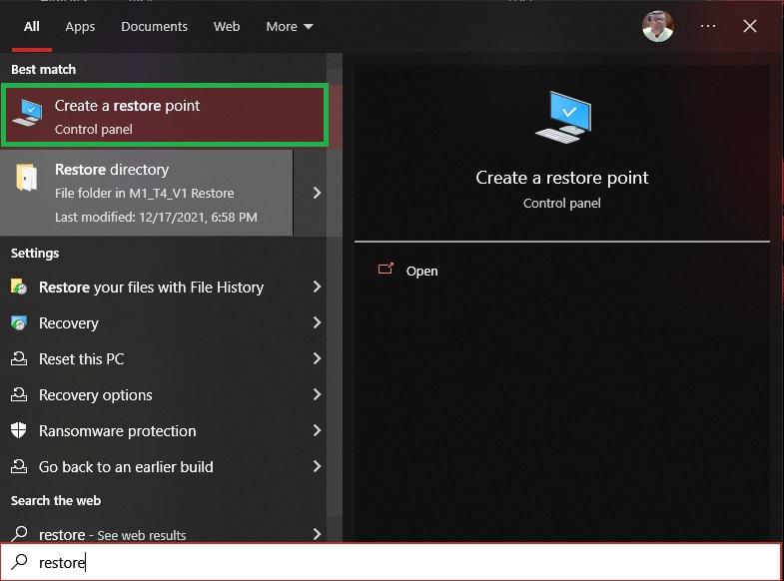
Task: Switch to the Web search tab
Action: pos(227,27)
